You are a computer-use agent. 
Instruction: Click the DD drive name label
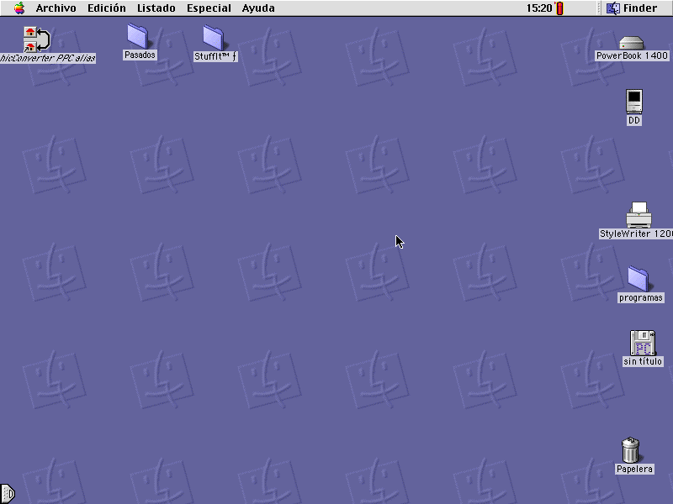[x=634, y=120]
